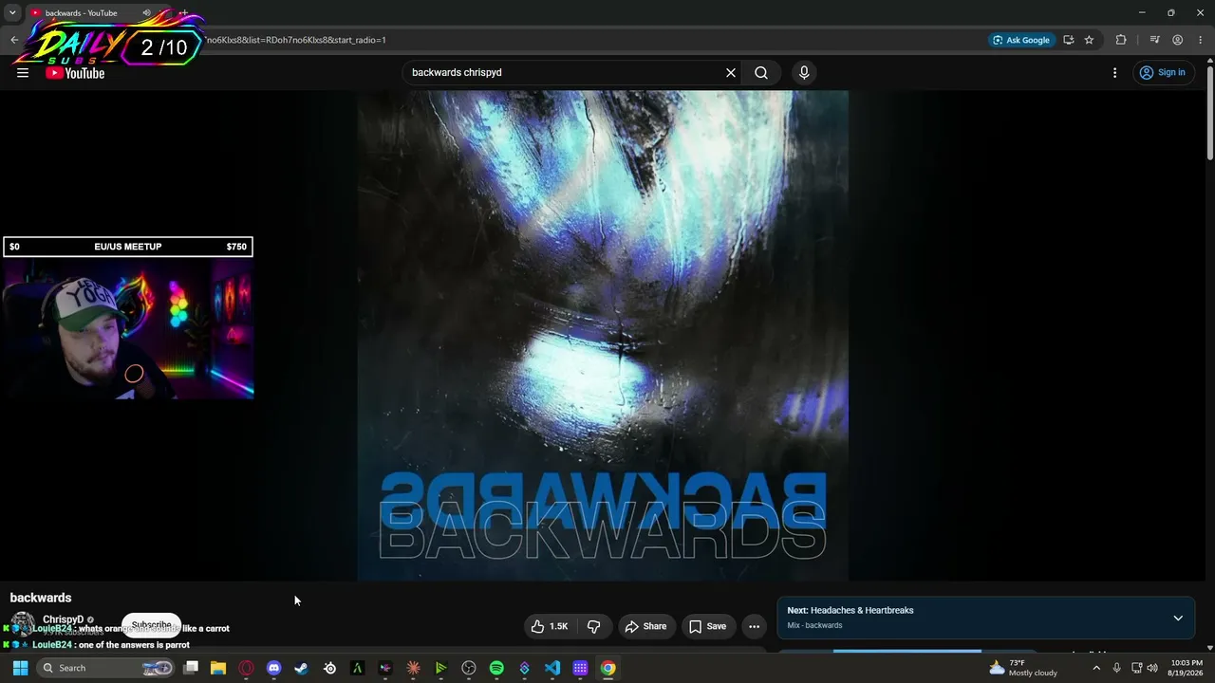Open the volume tray control
1215x683 pixels.
pyautogui.click(x=1152, y=668)
